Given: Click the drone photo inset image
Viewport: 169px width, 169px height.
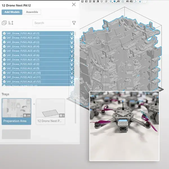Looking at the screenshot, I should click(x=124, y=126).
